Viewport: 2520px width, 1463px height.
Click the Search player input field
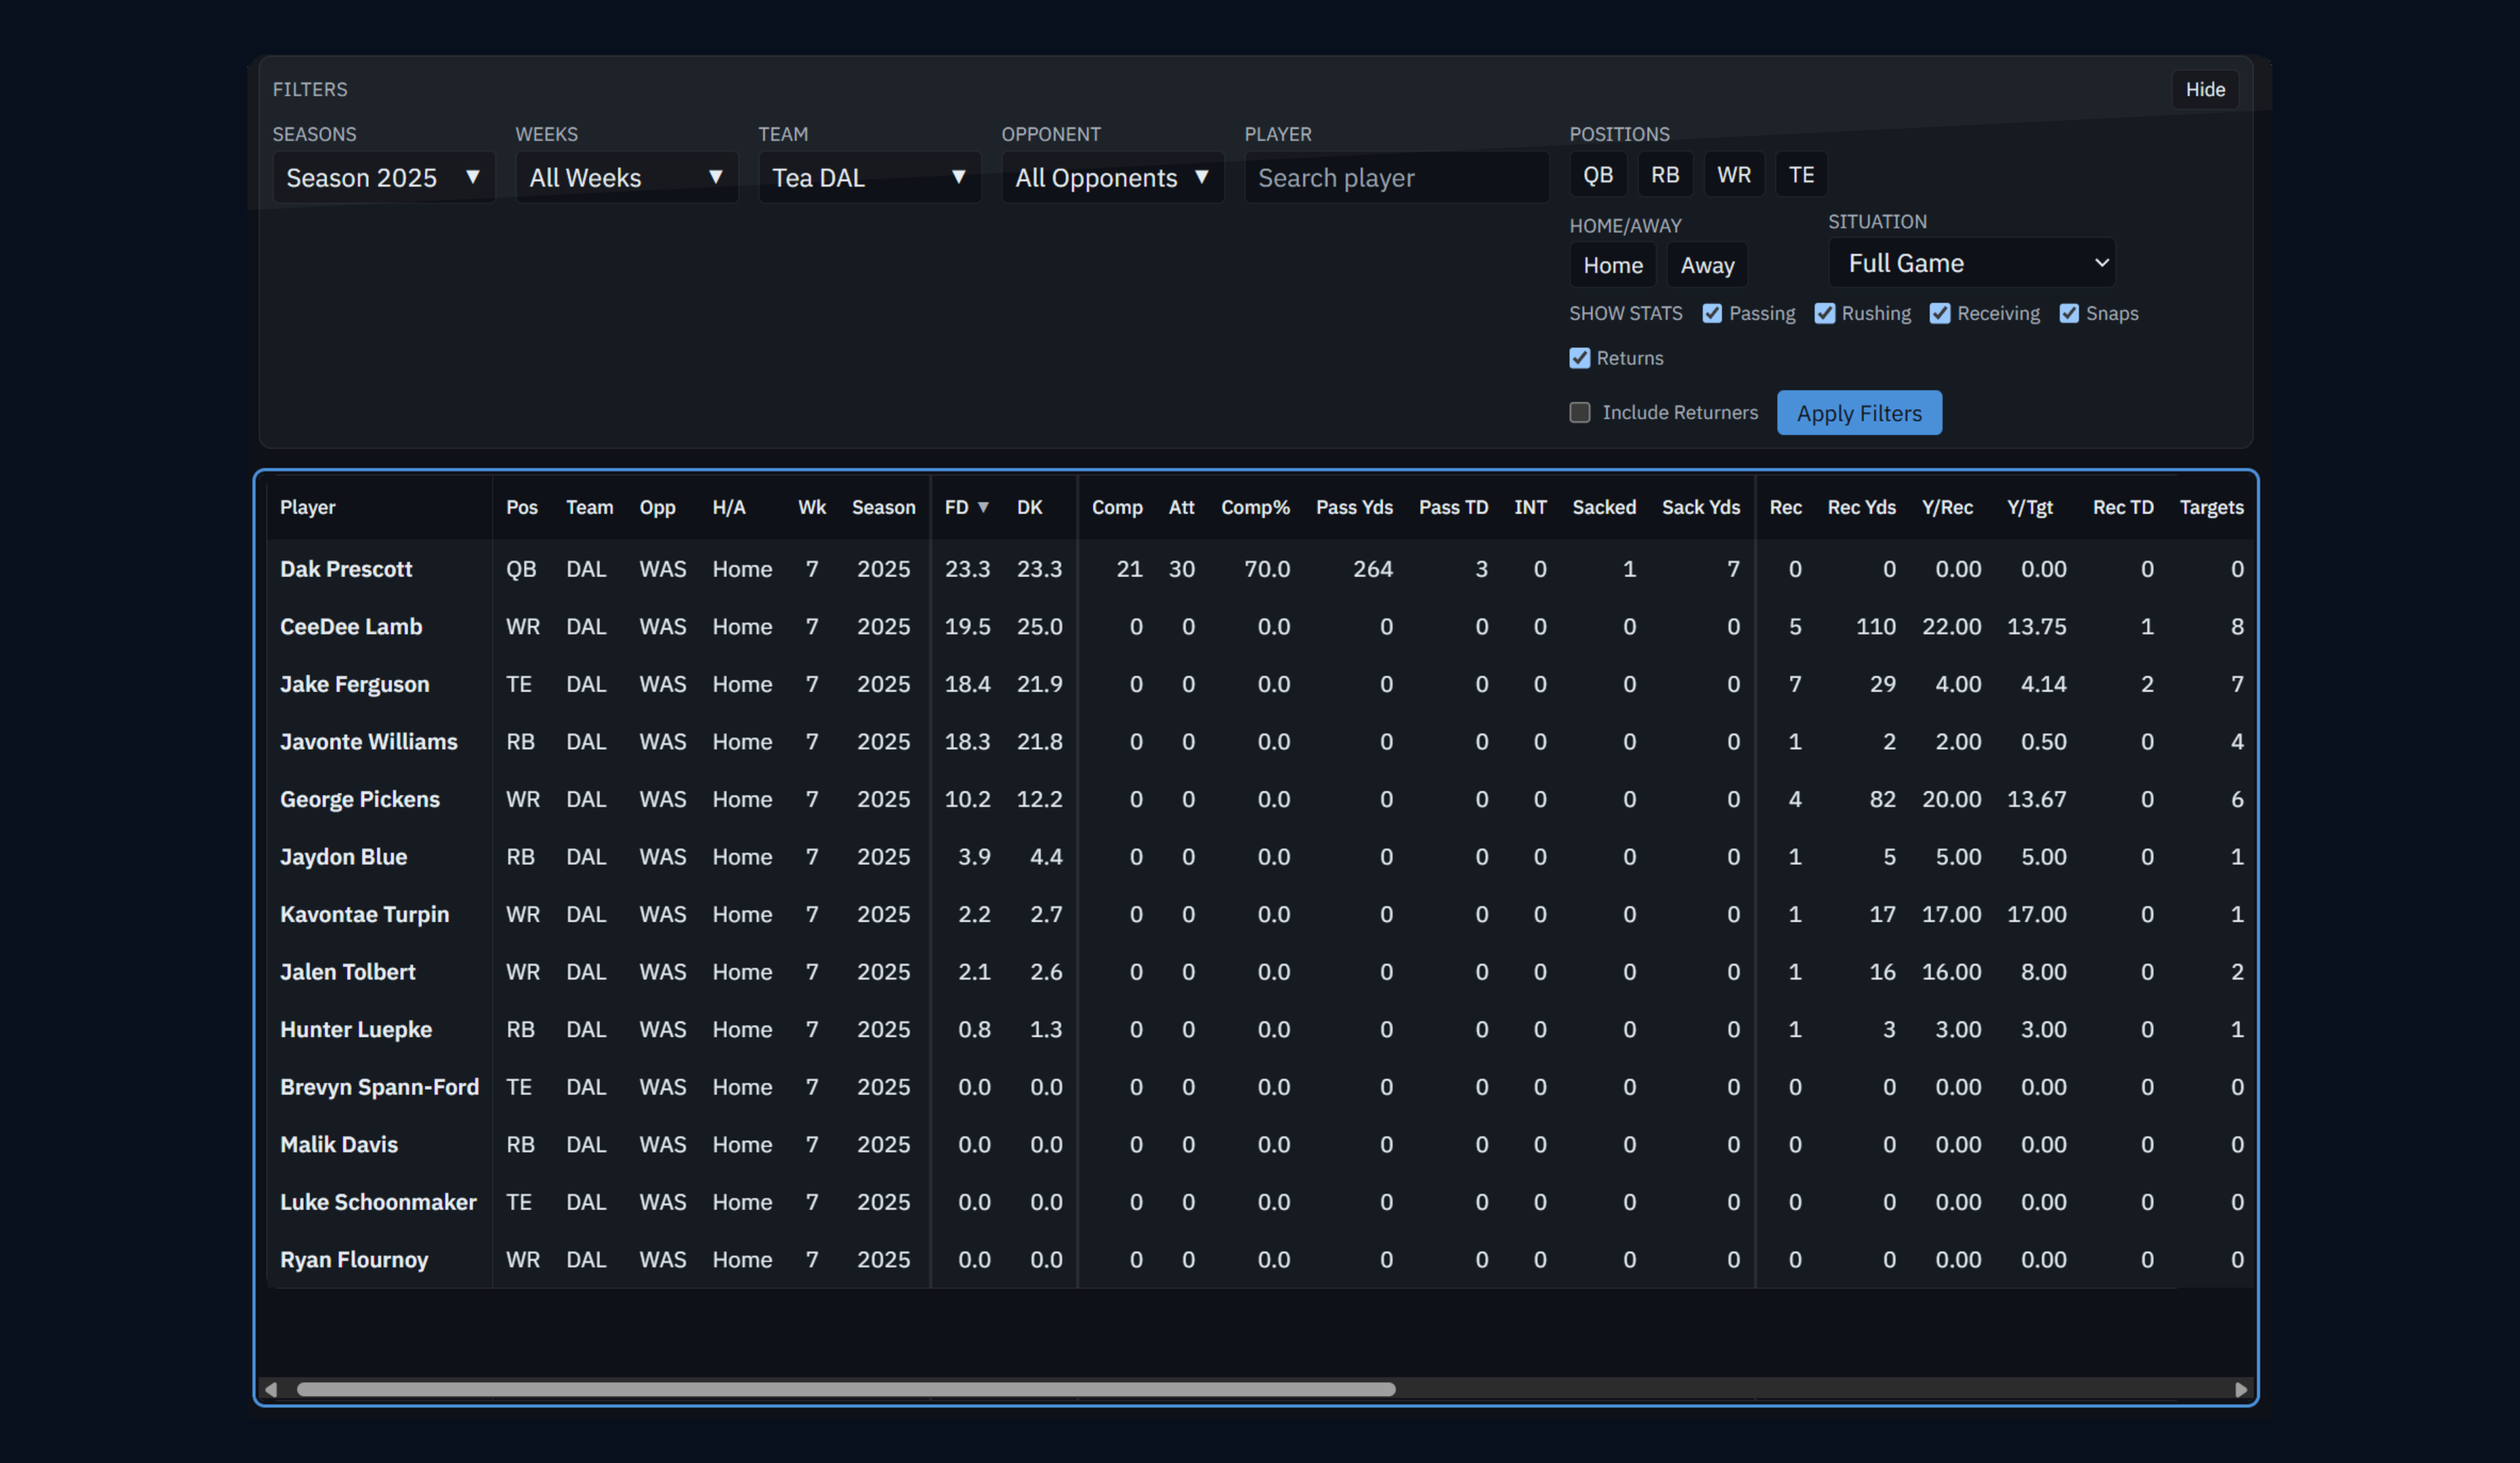point(1397,178)
